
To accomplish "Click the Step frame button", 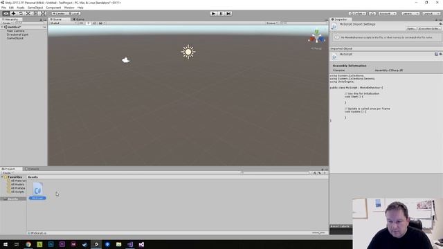I will (228, 14).
